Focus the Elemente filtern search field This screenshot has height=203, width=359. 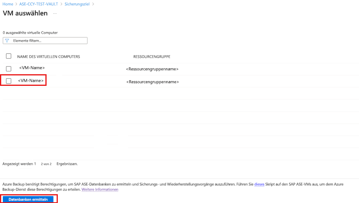[48, 41]
